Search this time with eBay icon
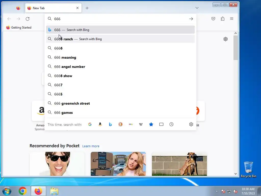 [x=131, y=124]
